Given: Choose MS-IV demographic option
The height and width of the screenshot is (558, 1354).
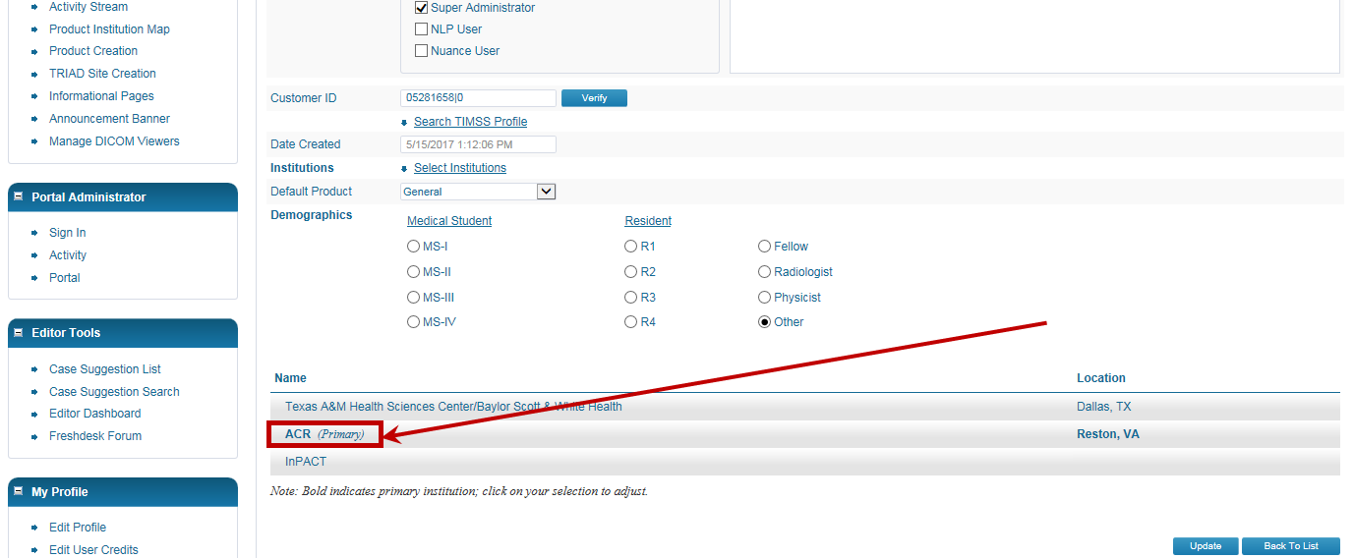Looking at the screenshot, I should click(413, 322).
